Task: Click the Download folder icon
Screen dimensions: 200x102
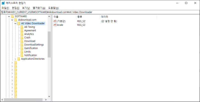Action: point(22,41)
